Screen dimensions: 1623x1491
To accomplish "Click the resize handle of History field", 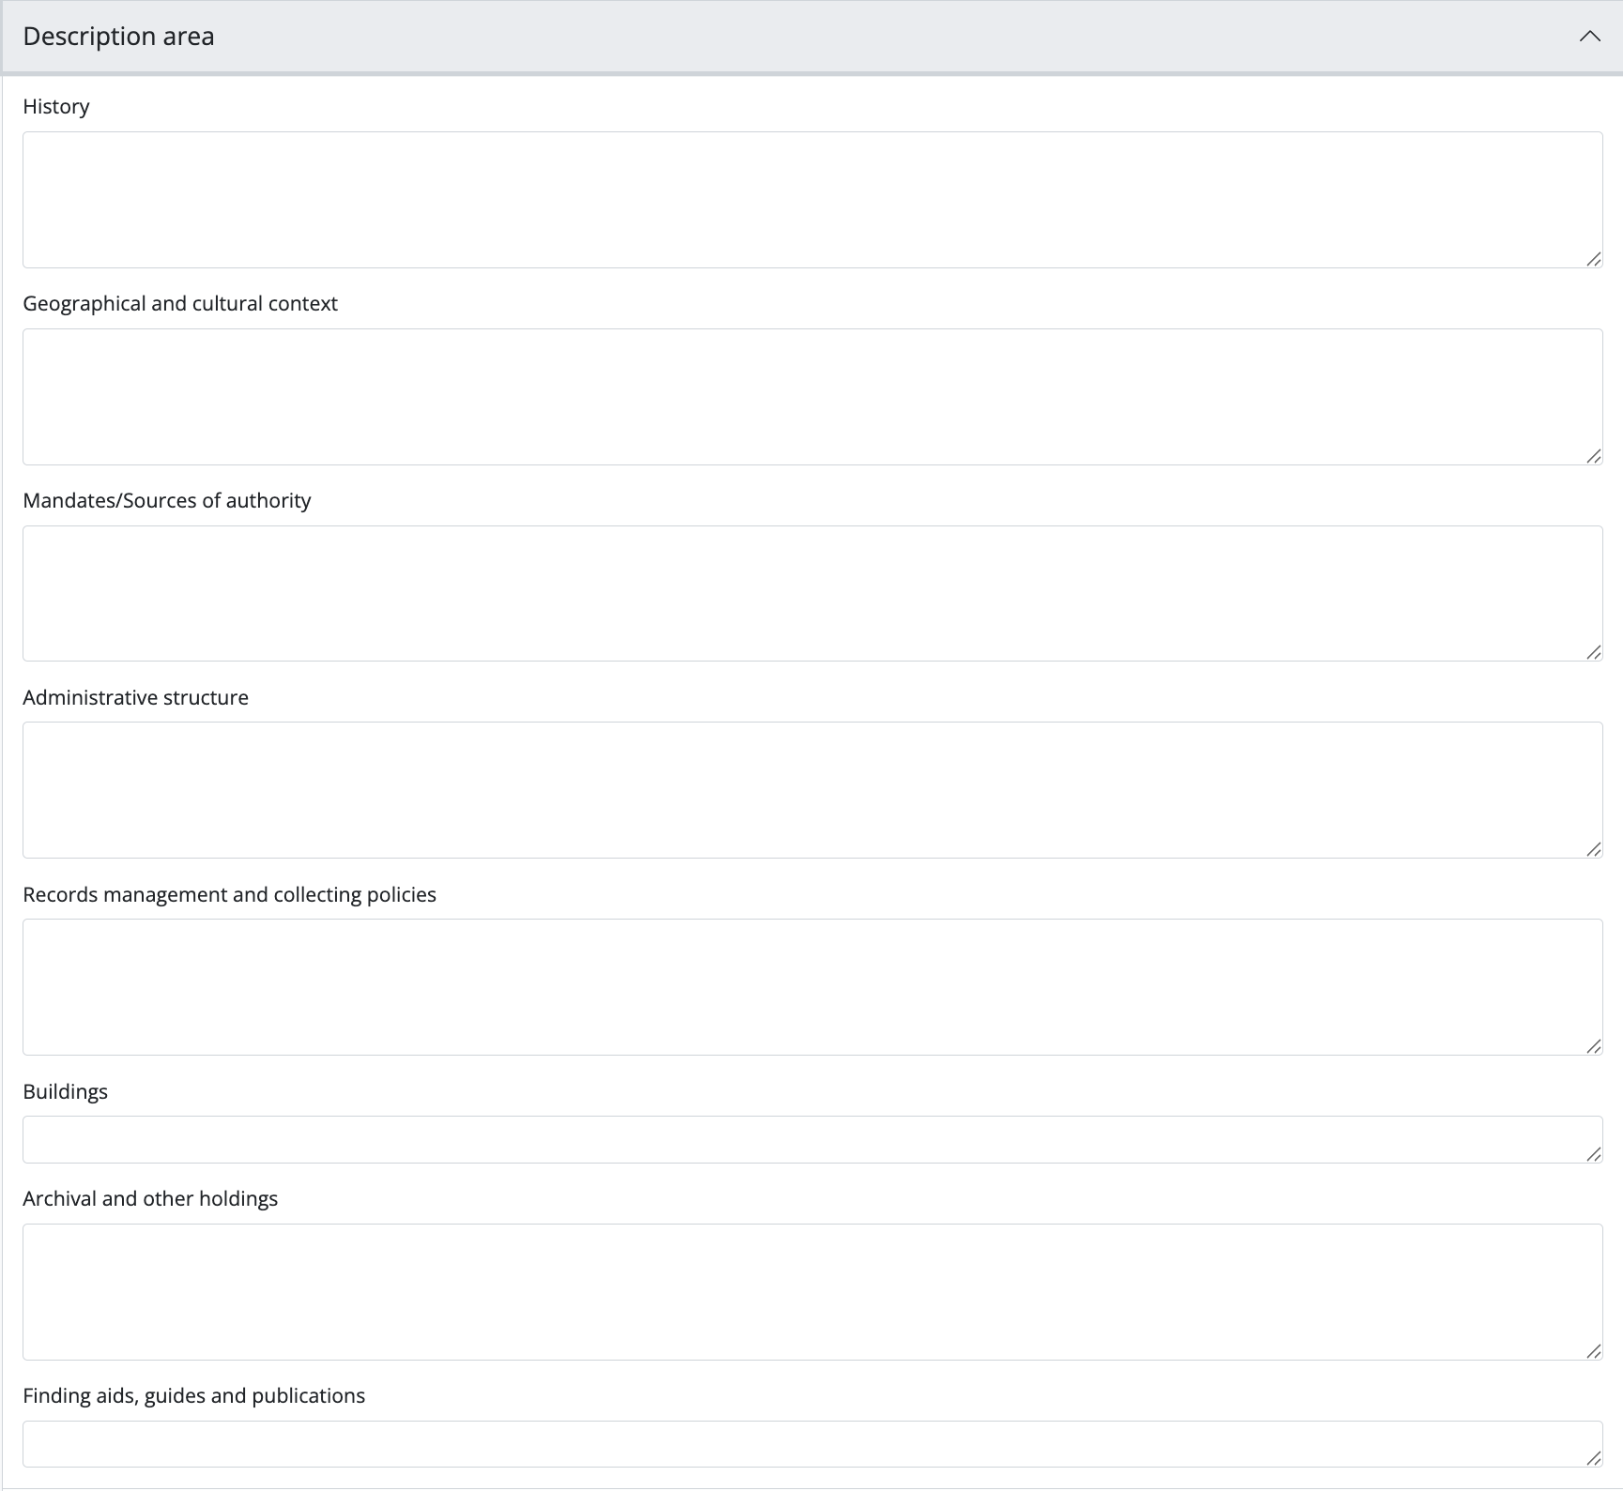I will 1593,259.
